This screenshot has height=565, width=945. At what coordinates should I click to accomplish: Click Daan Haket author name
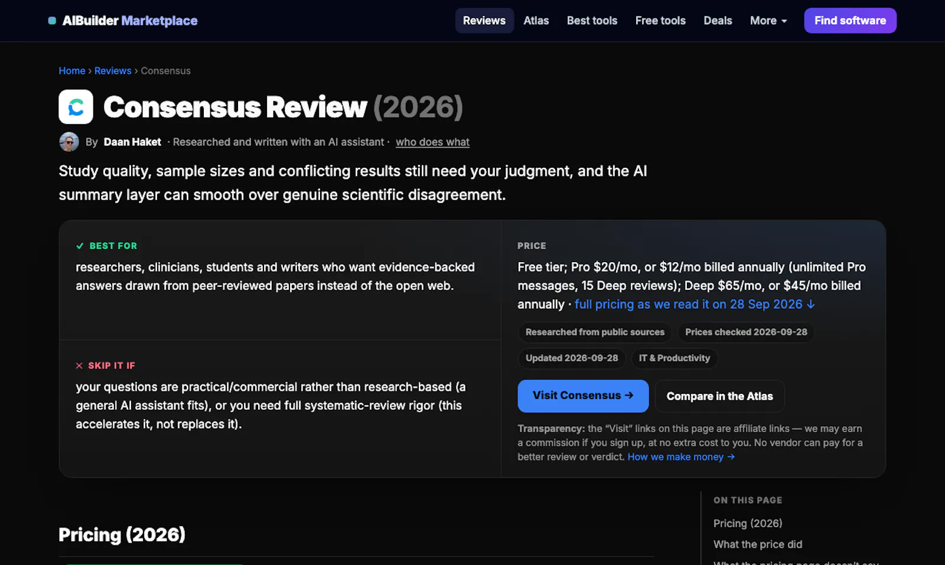132,142
